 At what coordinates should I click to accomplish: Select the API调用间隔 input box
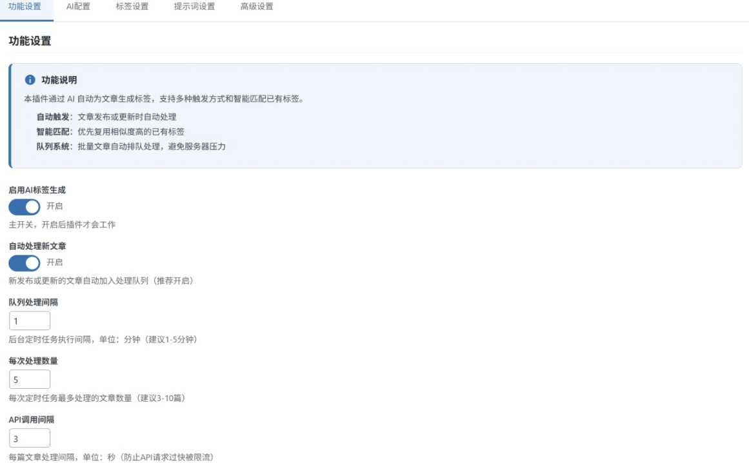pyautogui.click(x=30, y=438)
